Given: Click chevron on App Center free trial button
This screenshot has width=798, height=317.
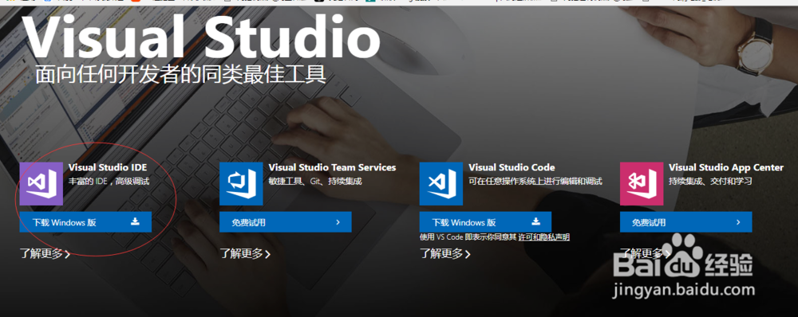Looking at the screenshot, I should (x=738, y=222).
